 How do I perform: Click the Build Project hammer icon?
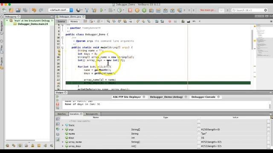click(x=87, y=10)
